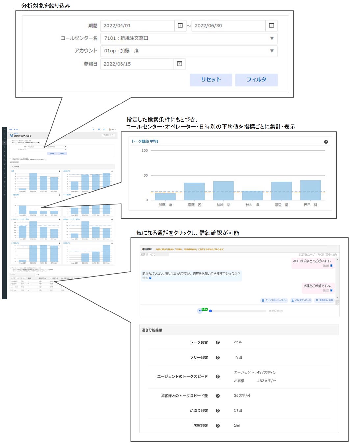Click the bar for 斎藤 匠 in chart
This screenshot has height=445, width=351.
click(194, 192)
